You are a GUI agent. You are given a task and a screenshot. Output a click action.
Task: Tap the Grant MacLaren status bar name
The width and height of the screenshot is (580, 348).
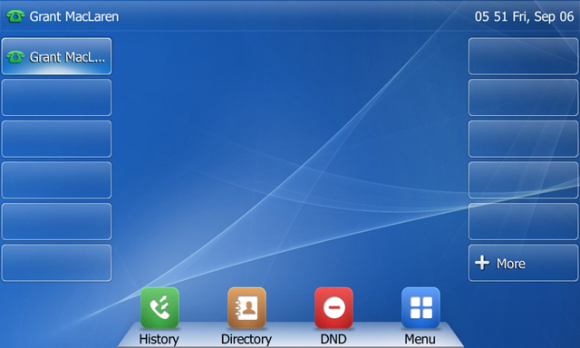pyautogui.click(x=74, y=16)
